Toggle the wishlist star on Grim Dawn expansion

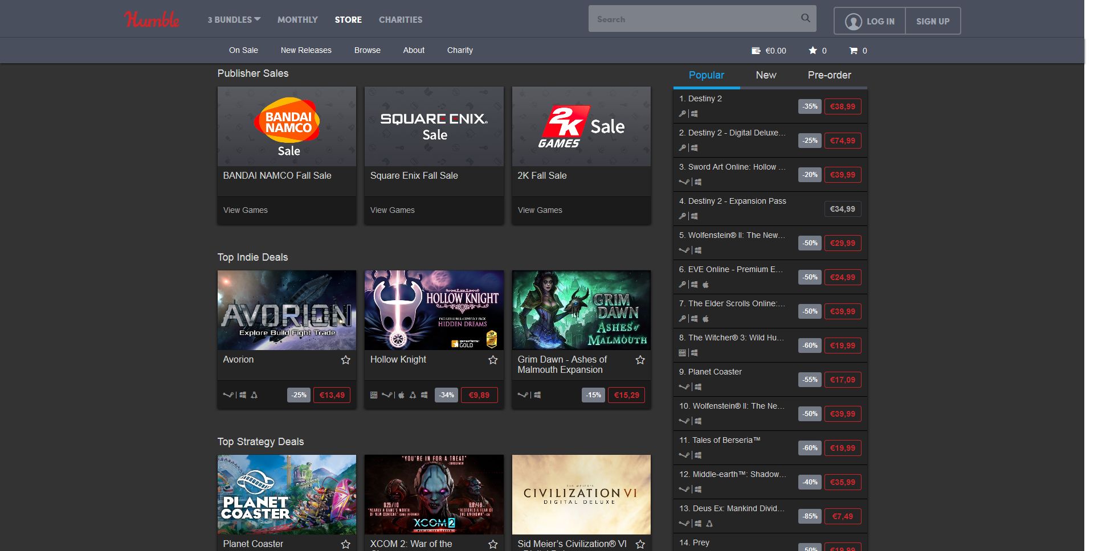tap(640, 360)
